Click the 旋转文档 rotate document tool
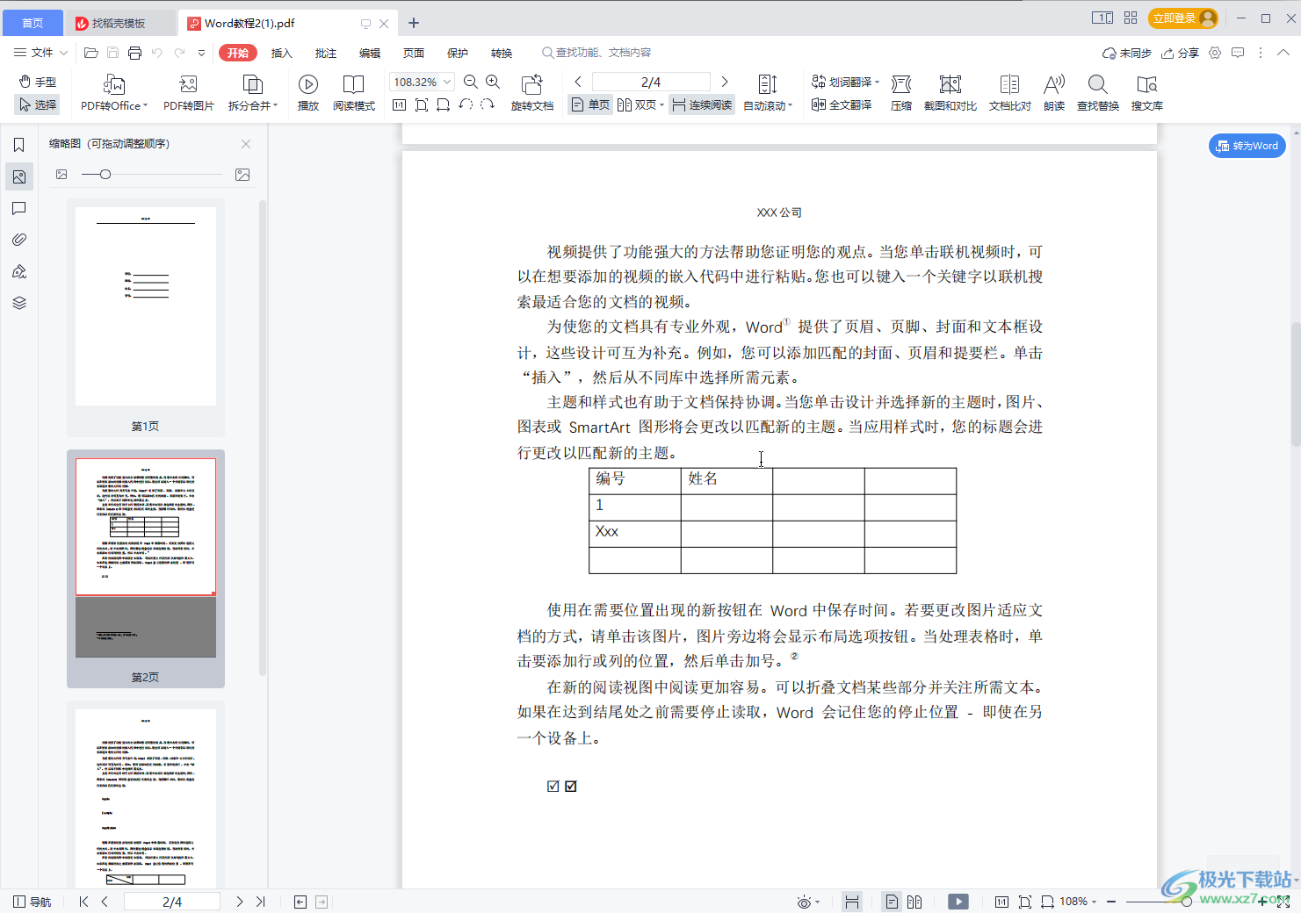 pyautogui.click(x=532, y=92)
